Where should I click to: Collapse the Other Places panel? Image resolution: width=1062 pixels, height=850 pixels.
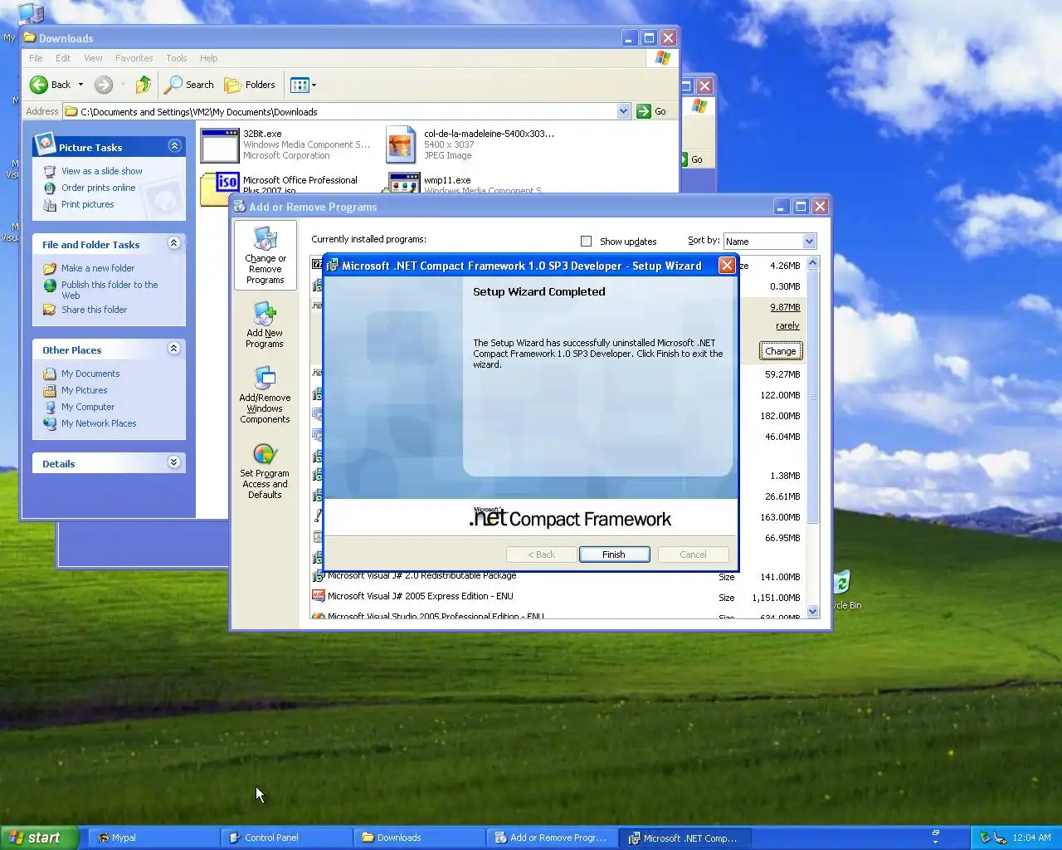(174, 349)
